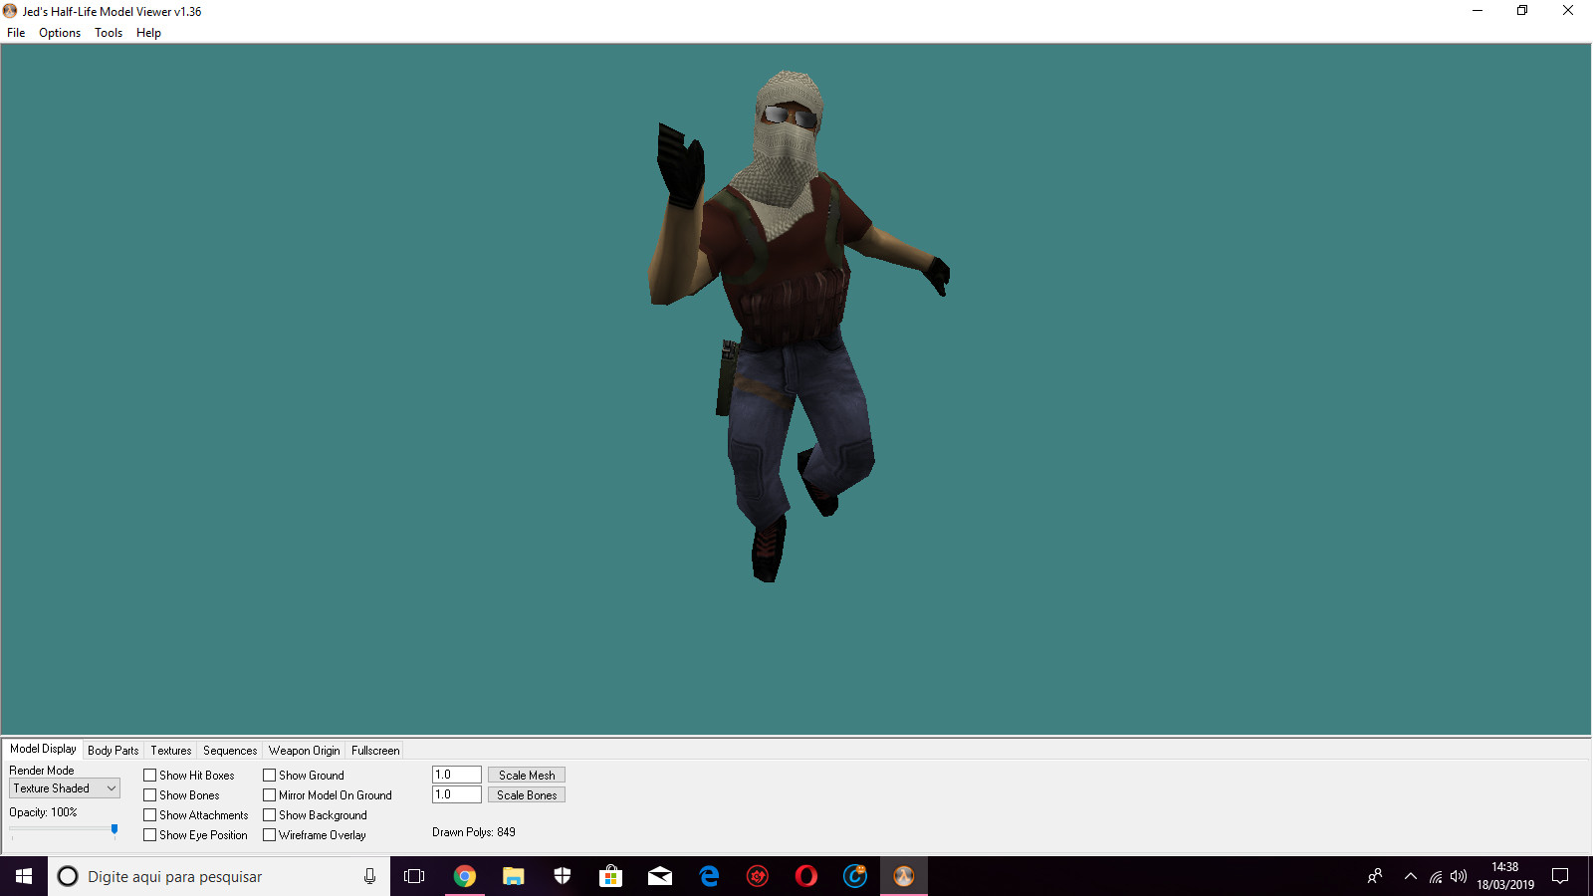Enable Show Hit Boxes
The width and height of the screenshot is (1593, 896).
149,775
